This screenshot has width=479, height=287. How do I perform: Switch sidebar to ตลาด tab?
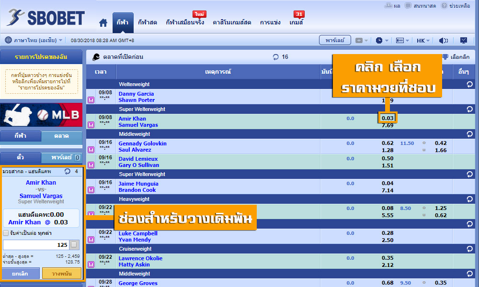(x=61, y=136)
